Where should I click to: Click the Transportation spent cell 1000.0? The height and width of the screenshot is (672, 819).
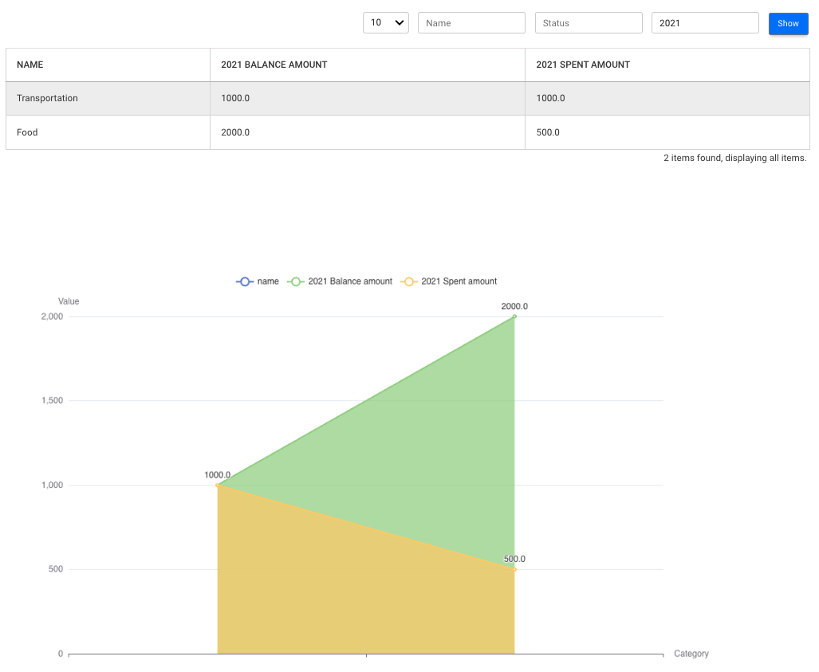pos(551,98)
